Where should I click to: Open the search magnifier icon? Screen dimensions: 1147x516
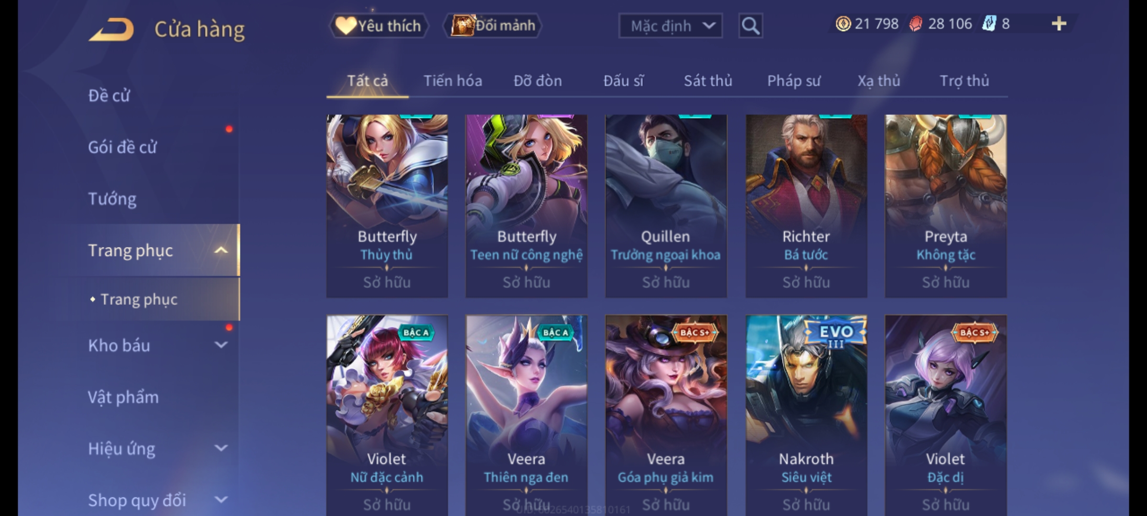750,25
